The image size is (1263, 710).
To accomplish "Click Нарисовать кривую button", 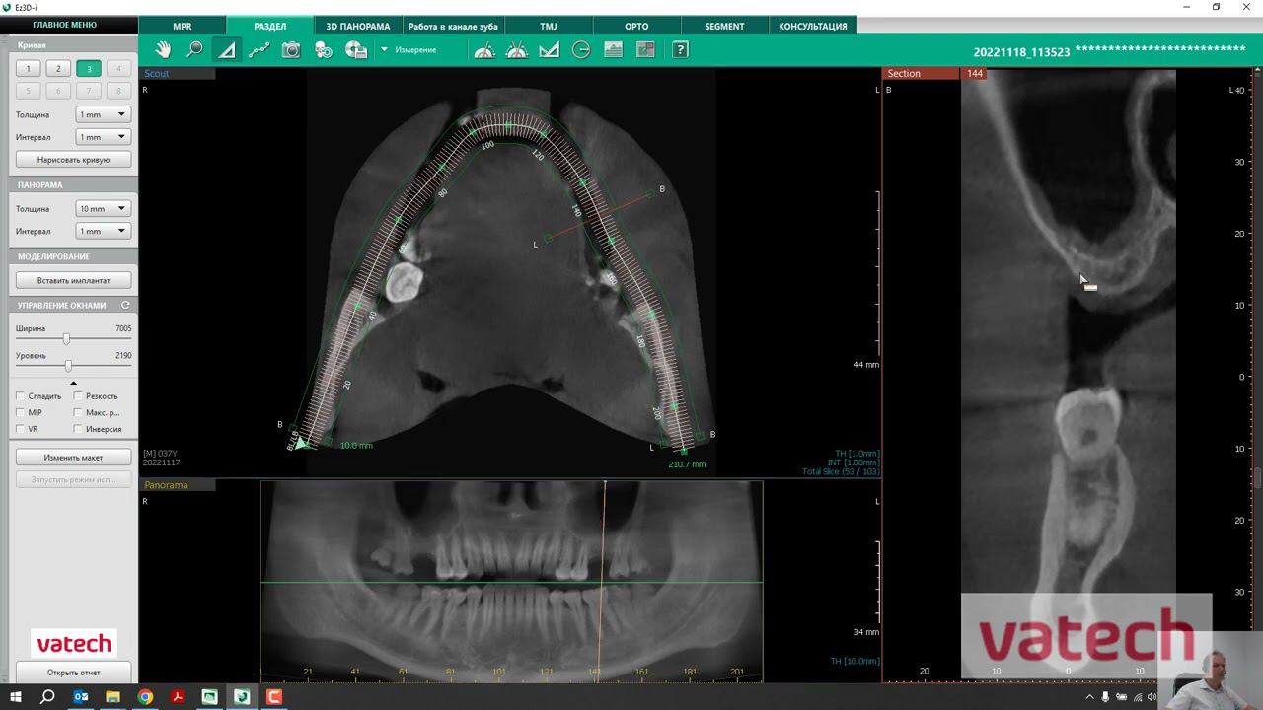I will [74, 160].
